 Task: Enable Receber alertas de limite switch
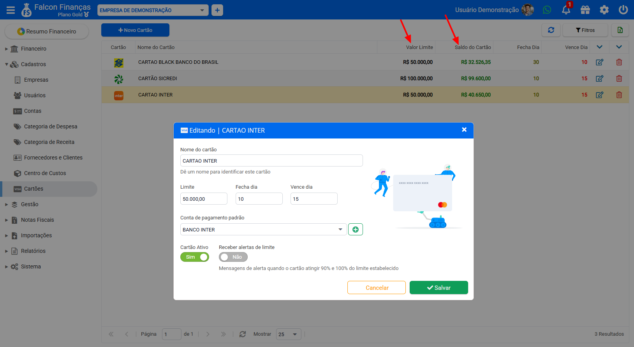(x=233, y=257)
